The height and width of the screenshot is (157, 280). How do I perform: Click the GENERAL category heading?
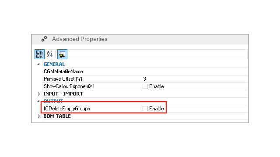click(x=54, y=64)
